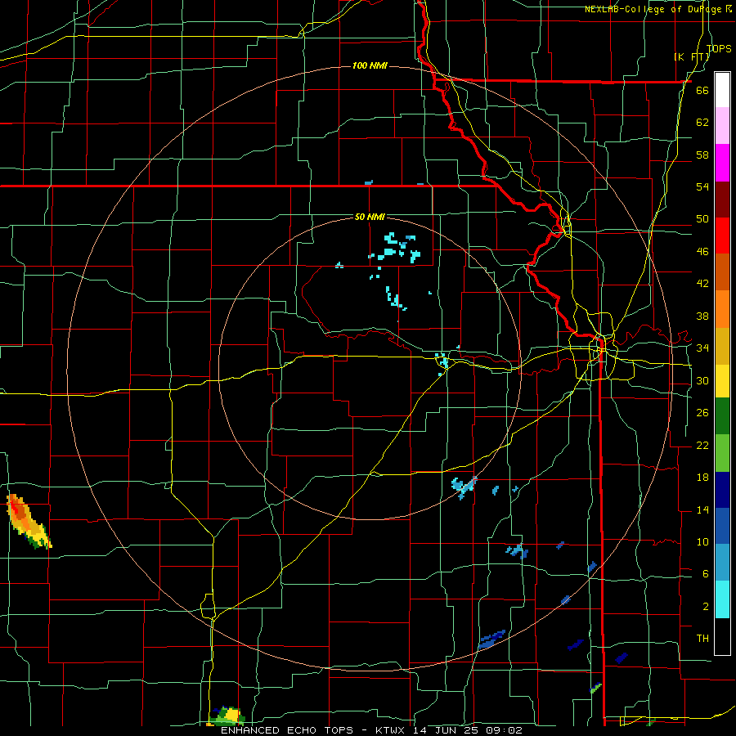Image resolution: width=736 pixels, height=736 pixels.
Task: Click legend value '58'
Action: [x=702, y=155]
